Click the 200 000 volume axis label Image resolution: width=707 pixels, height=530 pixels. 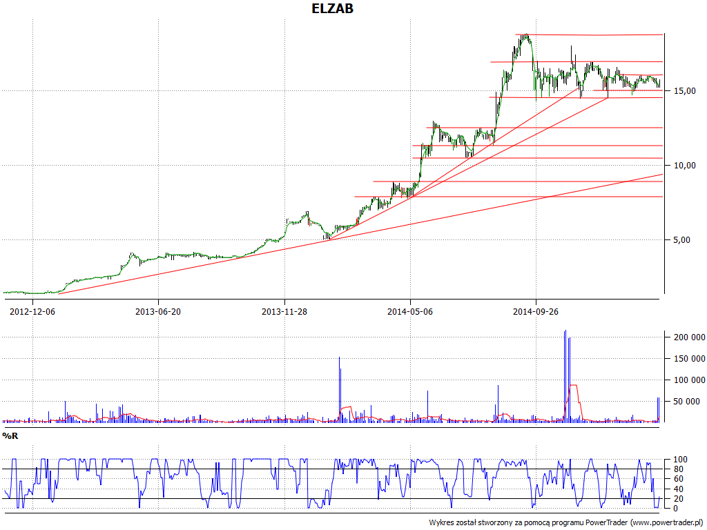click(x=690, y=337)
